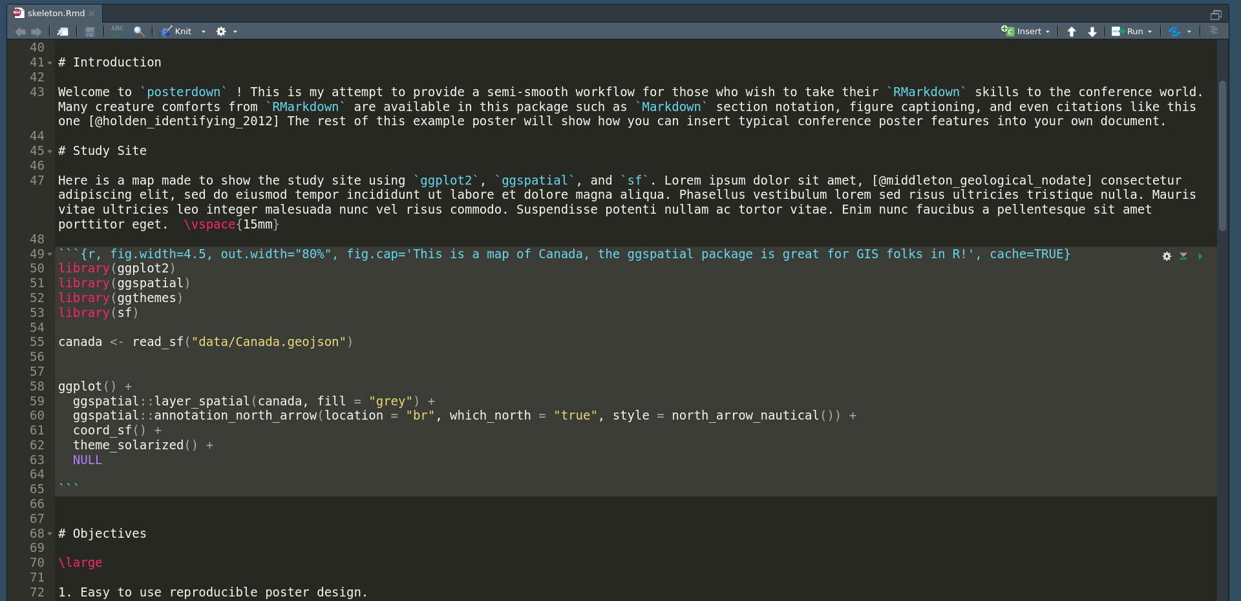The height and width of the screenshot is (601, 1241).
Task: Collapse the code chunk at line 49
Action: coord(50,254)
